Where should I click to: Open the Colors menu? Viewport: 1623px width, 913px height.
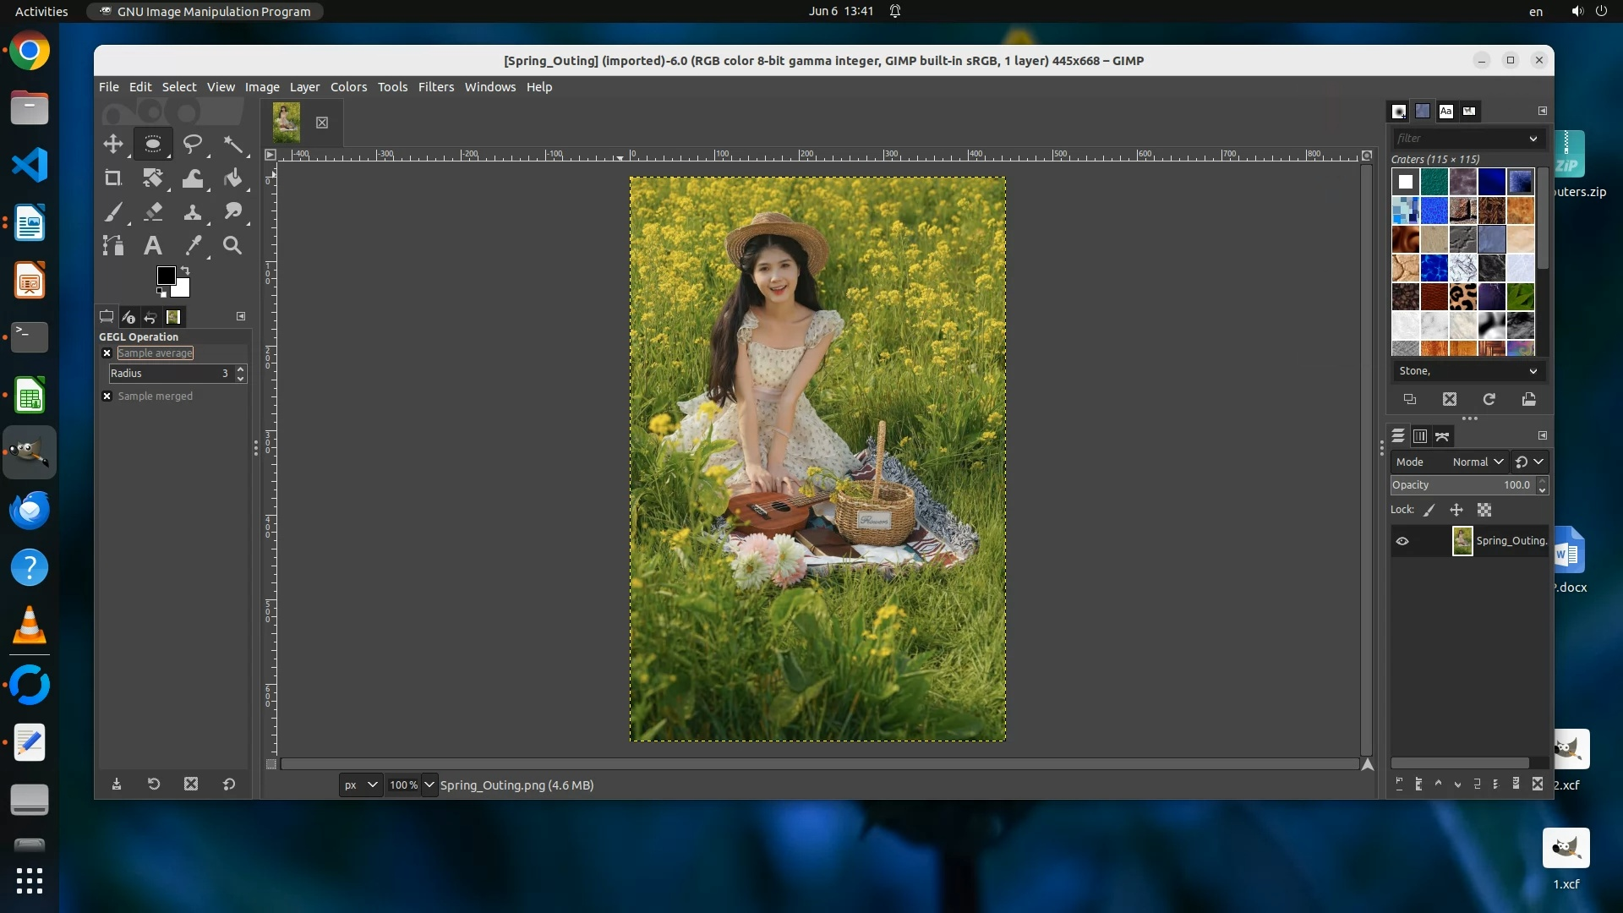tap(348, 87)
